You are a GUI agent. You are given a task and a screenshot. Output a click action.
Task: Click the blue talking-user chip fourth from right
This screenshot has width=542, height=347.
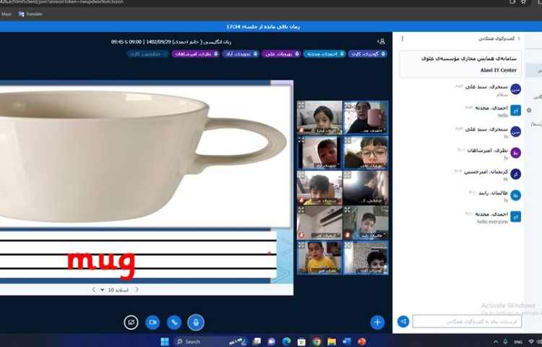pos(241,54)
